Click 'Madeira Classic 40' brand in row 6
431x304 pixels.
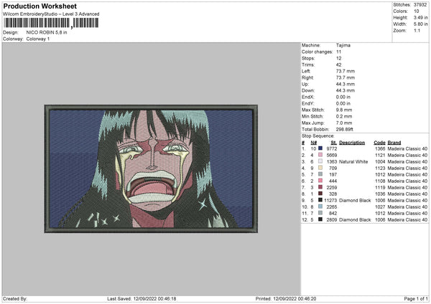coord(407,181)
